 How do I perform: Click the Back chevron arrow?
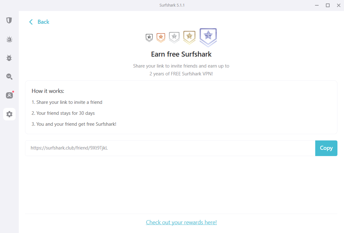coord(31,22)
